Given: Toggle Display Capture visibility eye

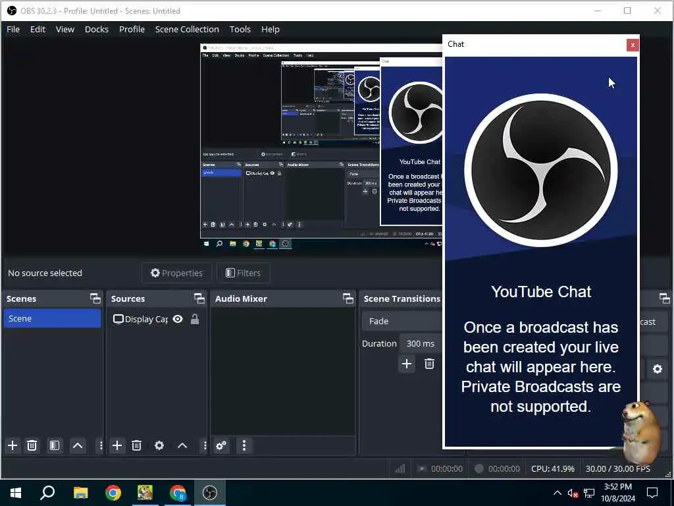Looking at the screenshot, I should pos(178,319).
